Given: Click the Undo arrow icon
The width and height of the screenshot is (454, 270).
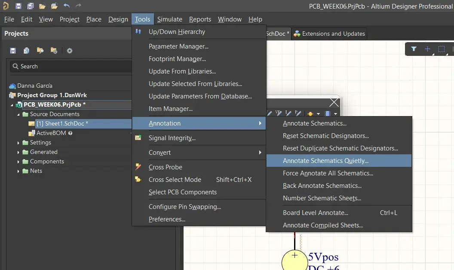Looking at the screenshot, I should 67,6.
